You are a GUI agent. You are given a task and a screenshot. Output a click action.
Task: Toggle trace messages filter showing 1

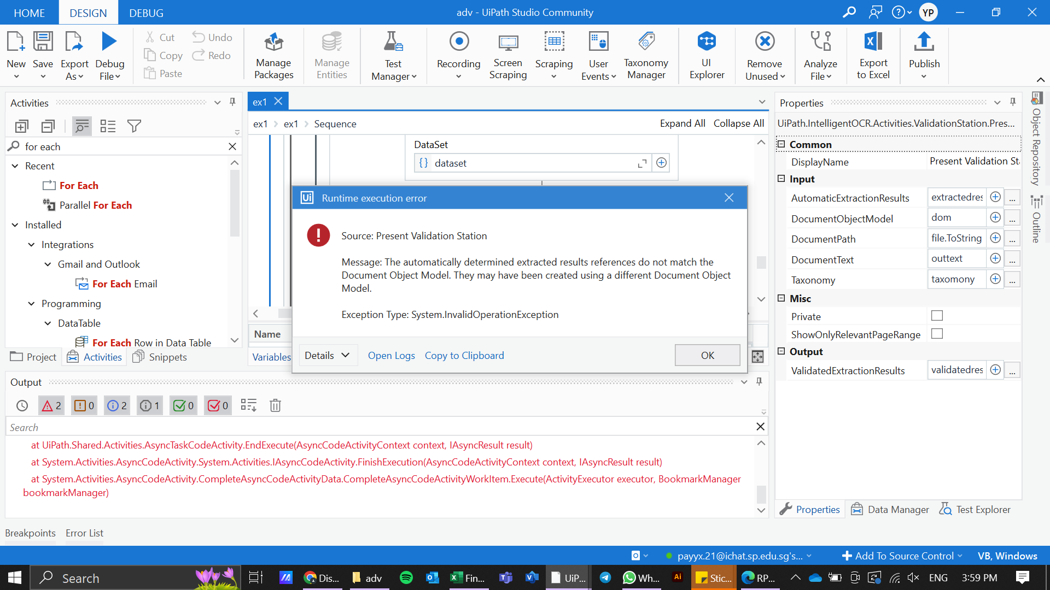coord(150,405)
